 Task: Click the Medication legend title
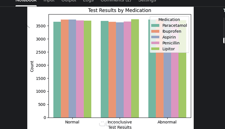(169, 20)
